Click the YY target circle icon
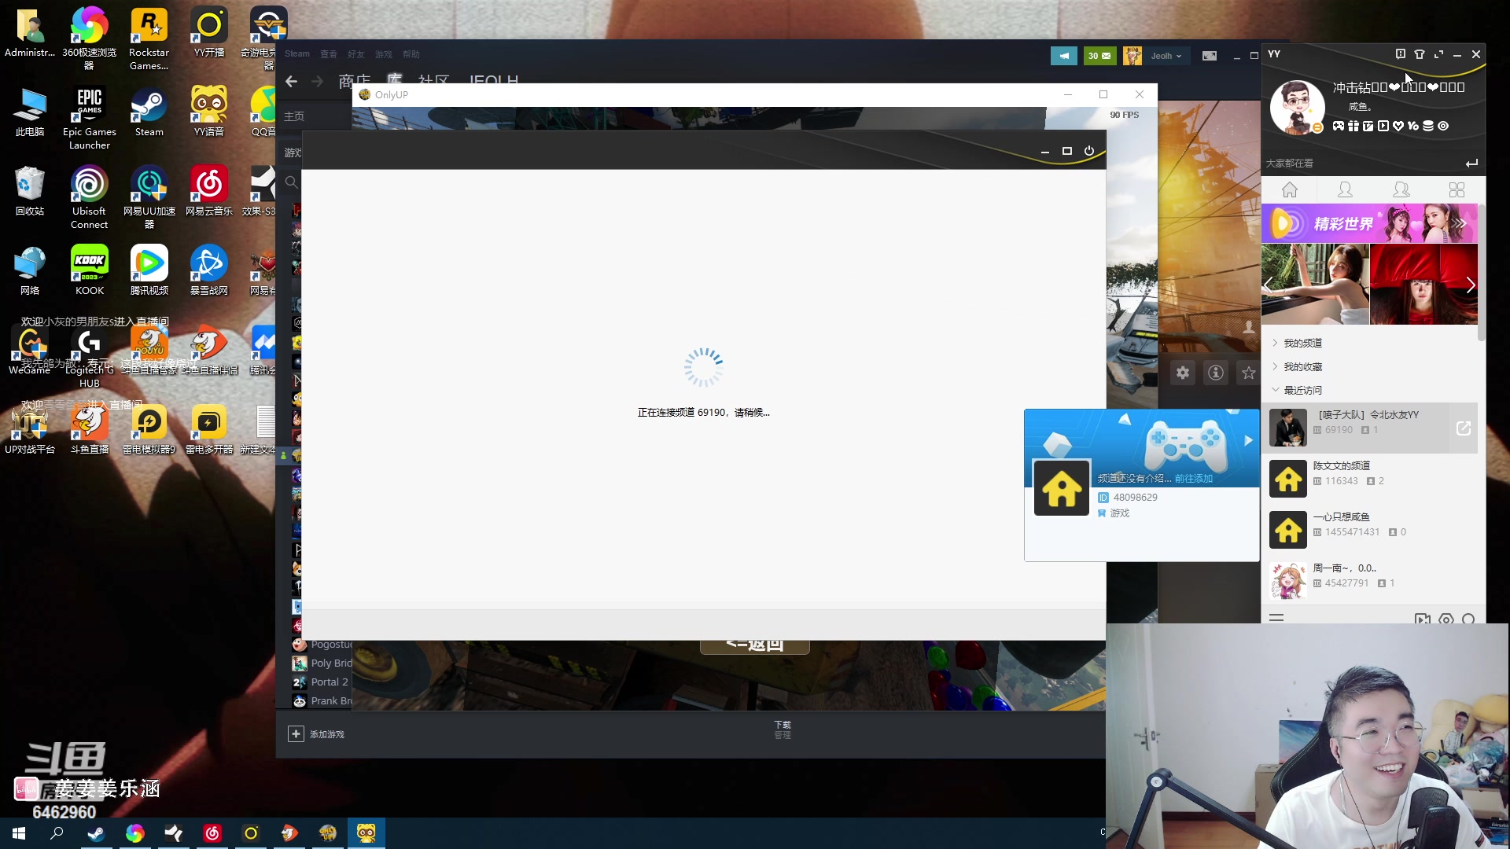The height and width of the screenshot is (849, 1510). (x=1443, y=126)
